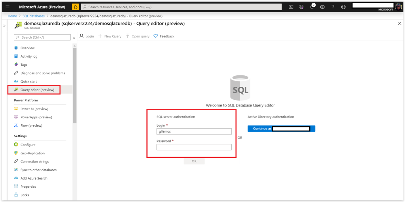Click the Overview icon in sidebar
Screen dimensions: 405x202
(x=16, y=48)
